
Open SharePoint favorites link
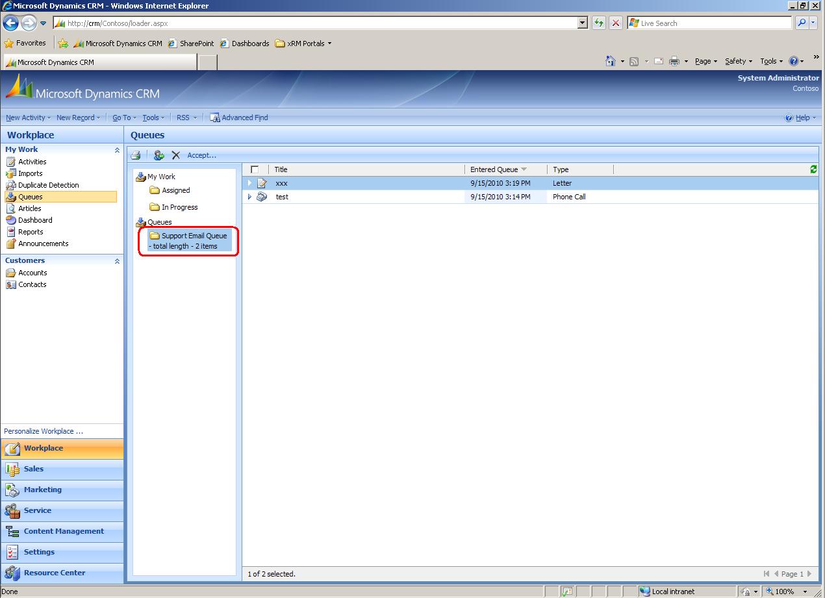(191, 44)
